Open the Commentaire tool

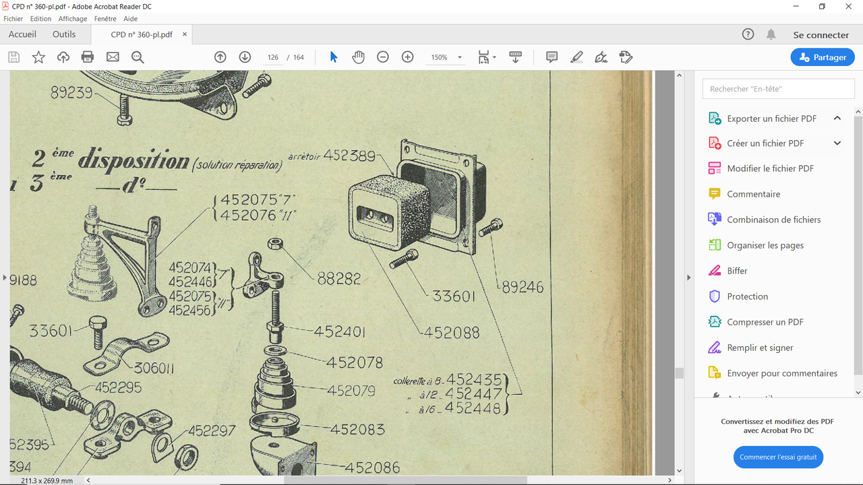point(744,194)
